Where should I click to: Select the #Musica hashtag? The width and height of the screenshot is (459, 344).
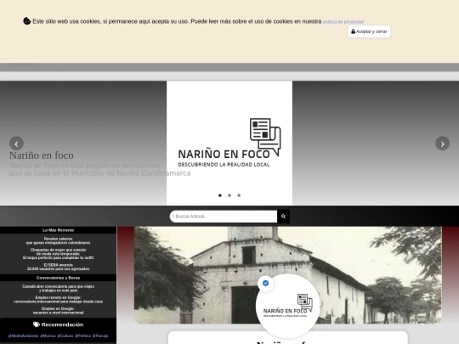(x=48, y=336)
